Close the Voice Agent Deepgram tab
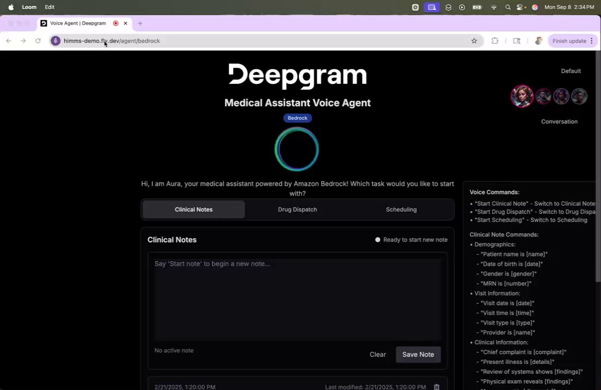The height and width of the screenshot is (390, 601). pos(125,23)
